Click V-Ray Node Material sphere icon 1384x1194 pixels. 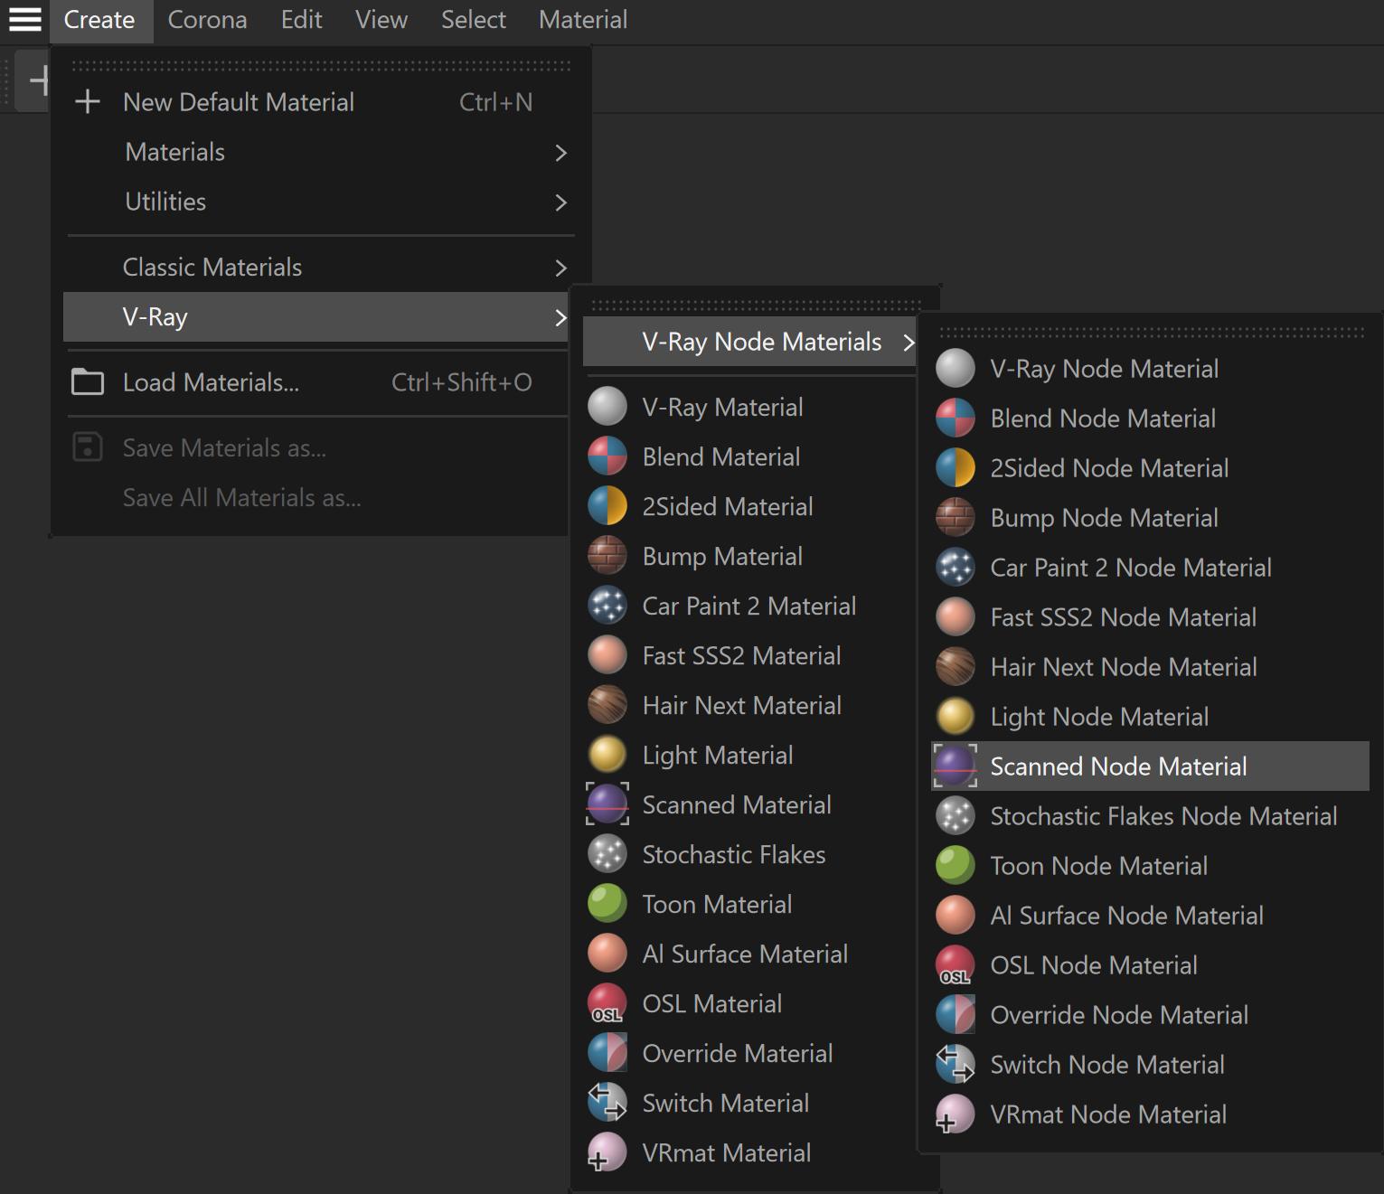pyautogui.click(x=956, y=369)
